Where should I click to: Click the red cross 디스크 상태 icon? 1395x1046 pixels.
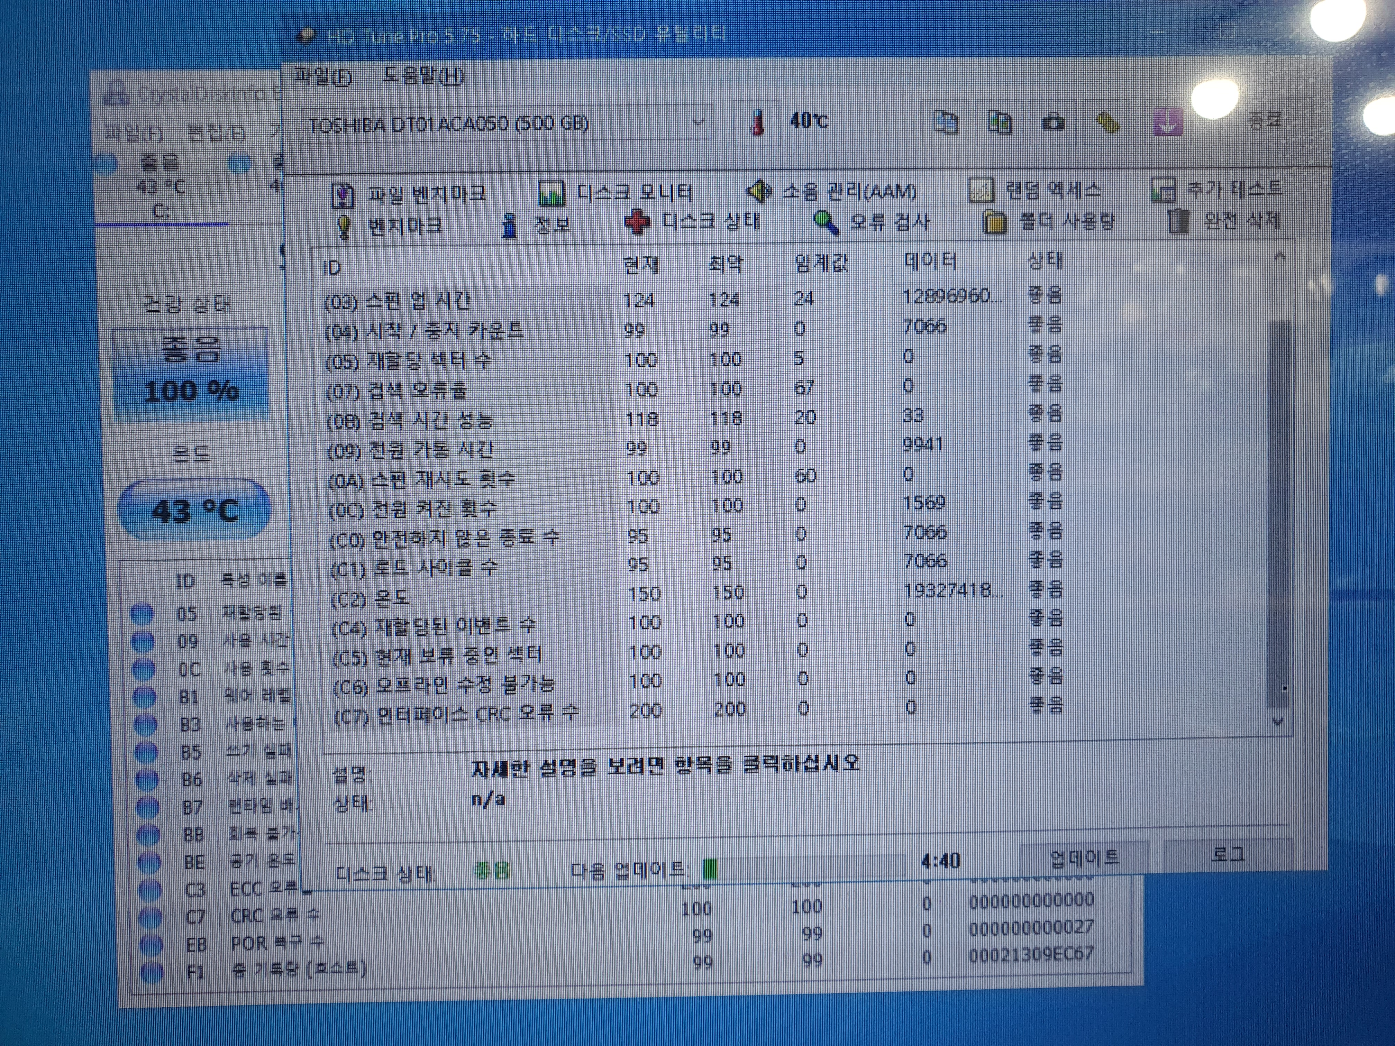click(637, 222)
